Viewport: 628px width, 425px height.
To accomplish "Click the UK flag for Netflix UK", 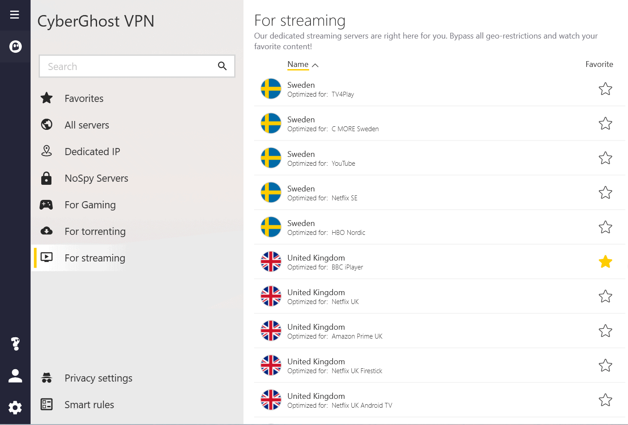I will (x=271, y=296).
